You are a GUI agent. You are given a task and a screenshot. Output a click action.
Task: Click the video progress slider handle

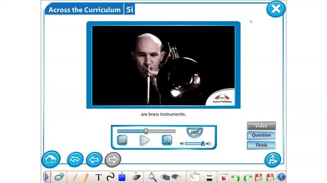(x=146, y=131)
